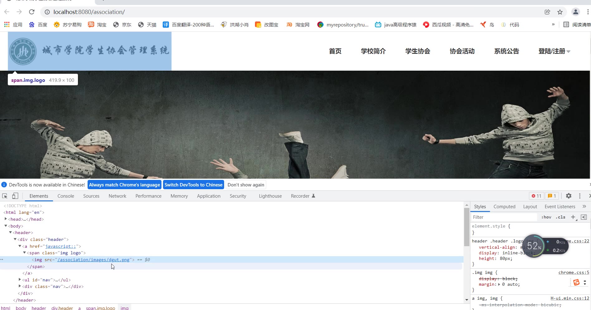Switch to the Performance tab
Screen dimensions: 591x310
click(x=148, y=196)
